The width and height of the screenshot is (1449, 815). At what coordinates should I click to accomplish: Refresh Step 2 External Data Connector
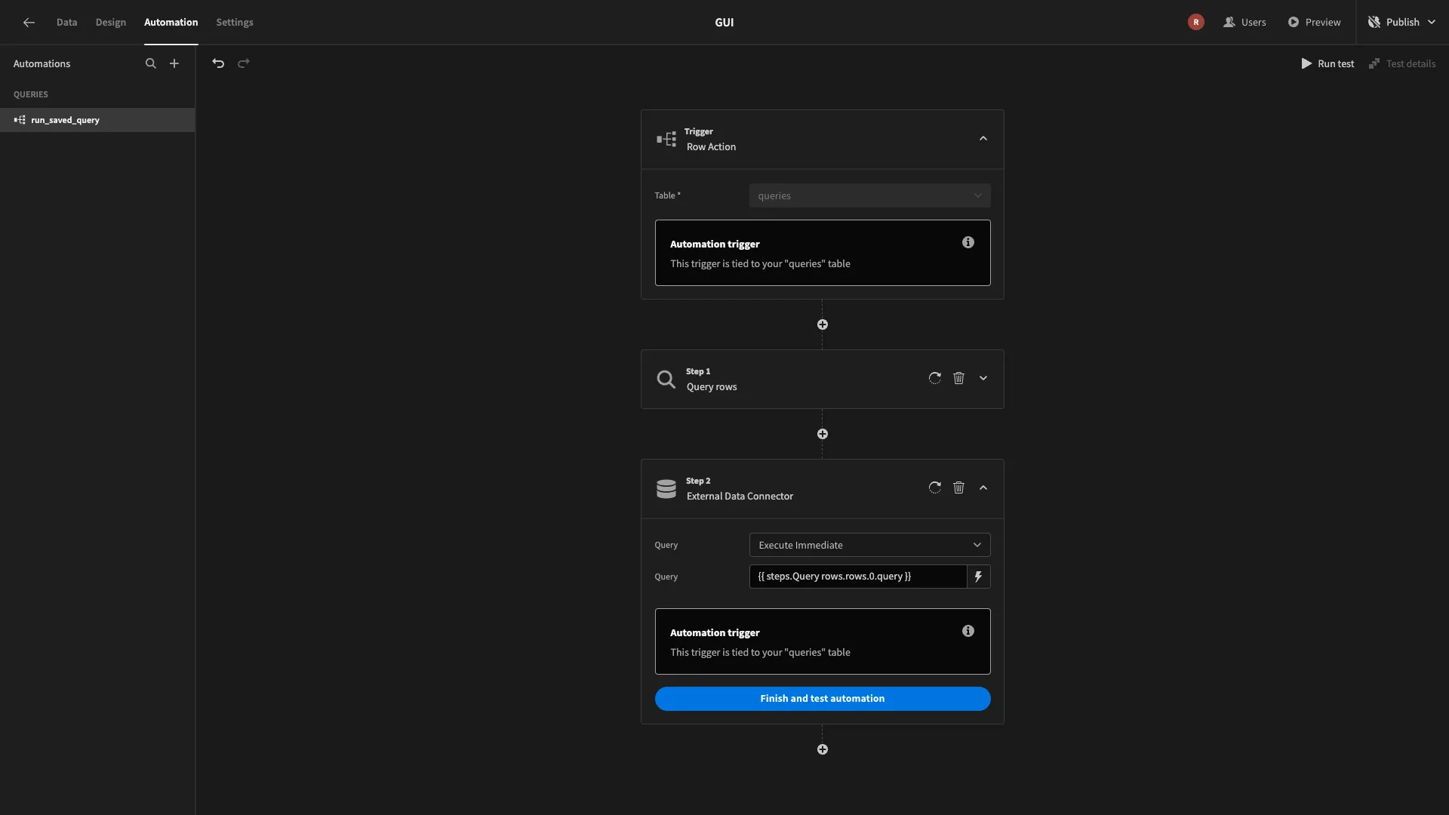click(x=935, y=487)
